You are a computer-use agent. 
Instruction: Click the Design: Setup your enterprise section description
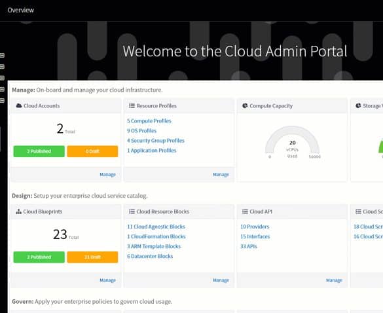tap(80, 196)
